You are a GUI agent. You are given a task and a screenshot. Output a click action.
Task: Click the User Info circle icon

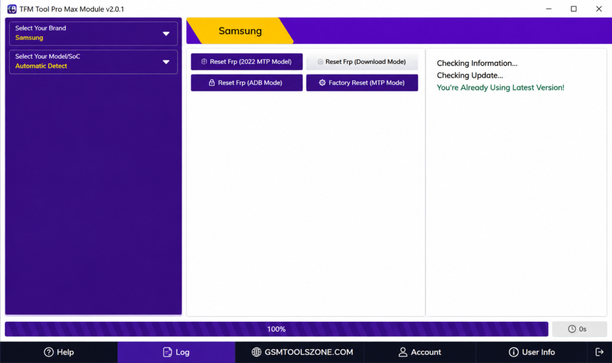(513, 352)
